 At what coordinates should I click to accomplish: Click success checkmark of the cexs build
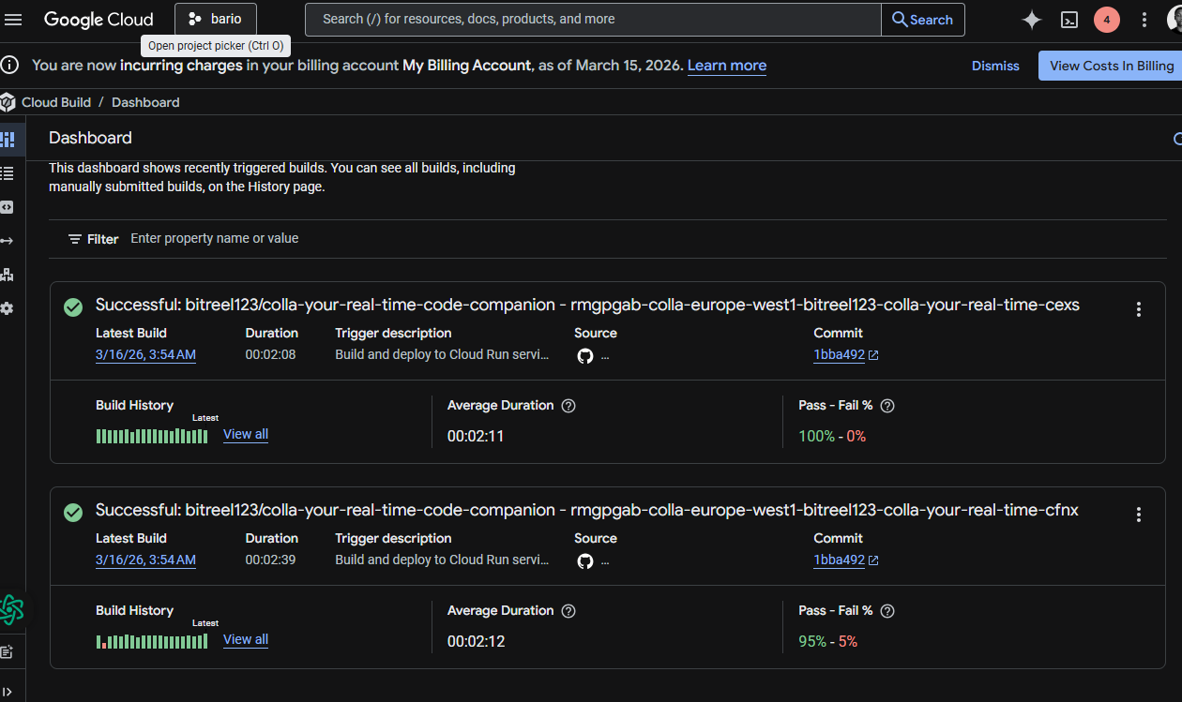[73, 307]
